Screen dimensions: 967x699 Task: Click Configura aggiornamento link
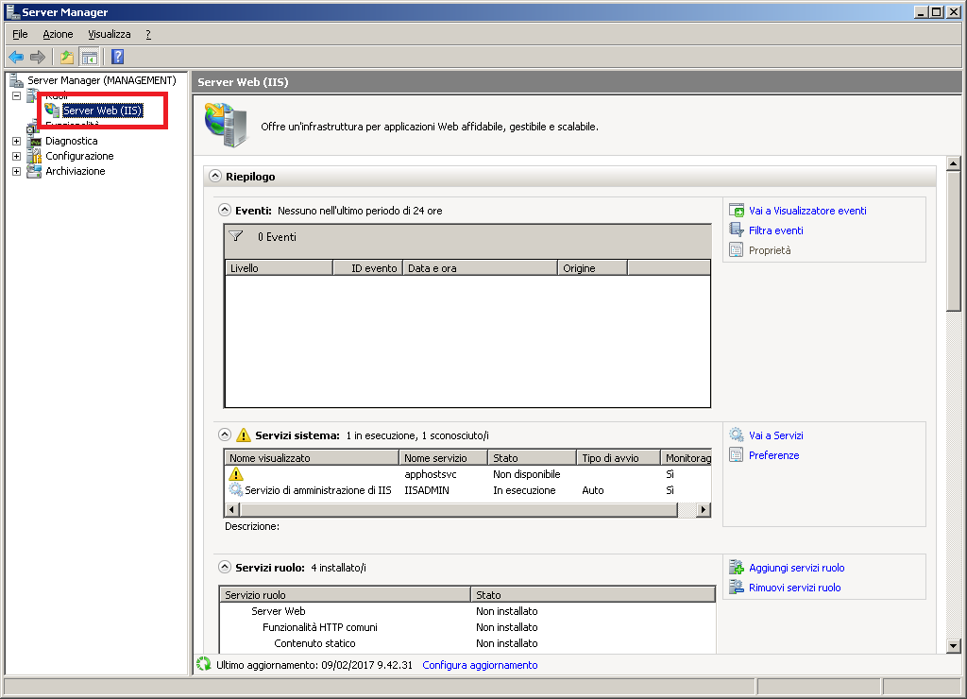point(480,664)
